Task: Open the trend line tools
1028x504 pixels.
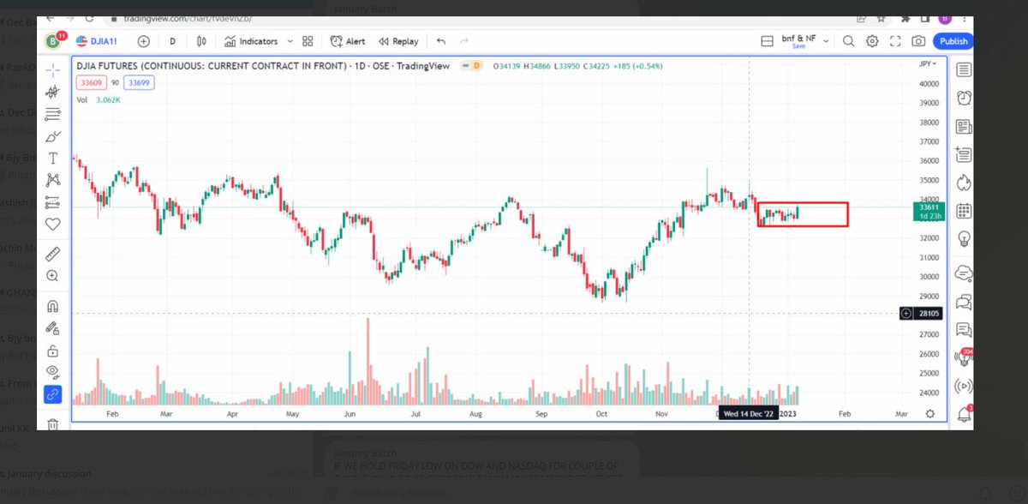Action: pos(53,91)
